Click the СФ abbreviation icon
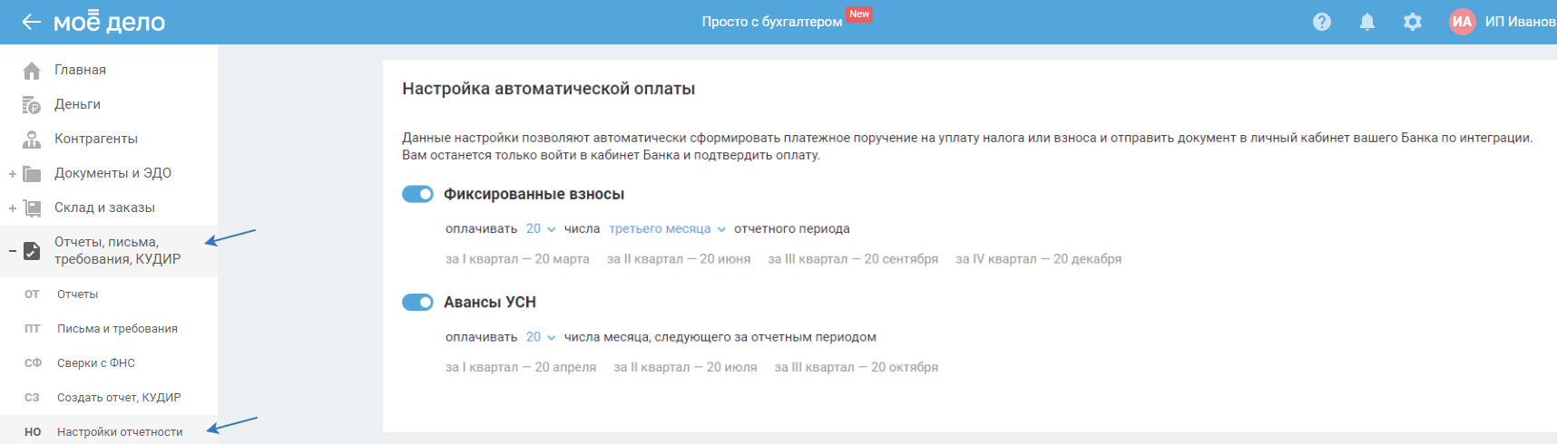The image size is (1557, 444). (x=33, y=363)
